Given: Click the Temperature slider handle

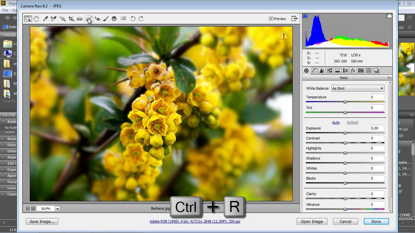Looking at the screenshot, I should click(x=345, y=102).
